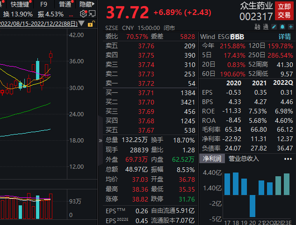Click the 42.00 price axis label

coord(76,35)
